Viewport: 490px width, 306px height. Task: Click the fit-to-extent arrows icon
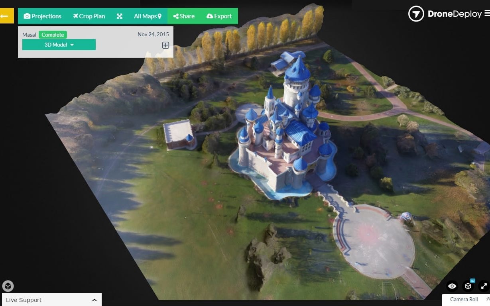click(119, 16)
